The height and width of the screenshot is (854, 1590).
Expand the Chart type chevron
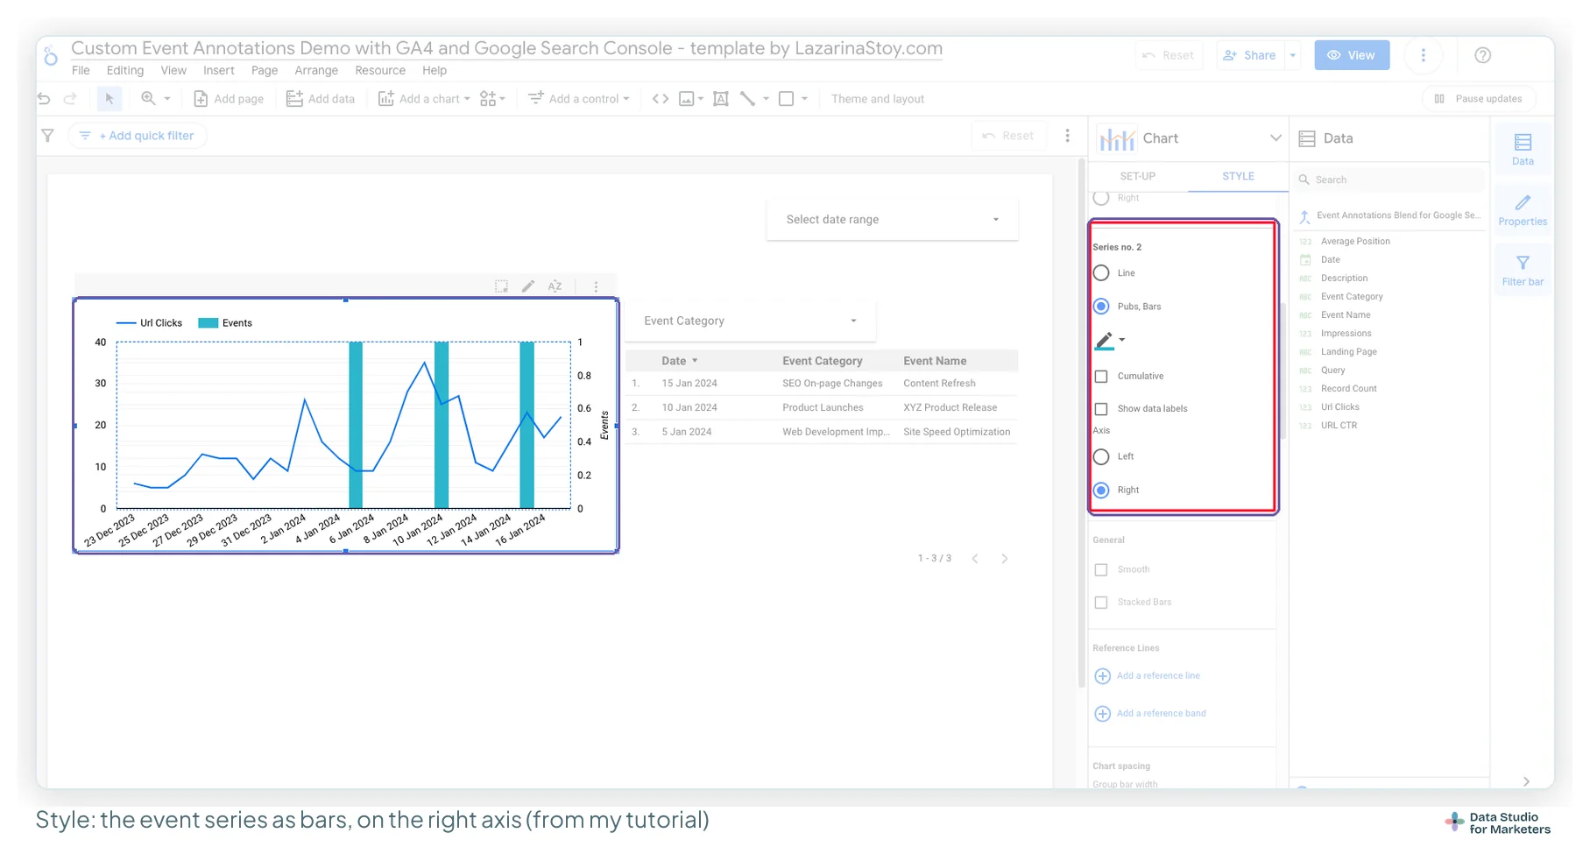pyautogui.click(x=1276, y=138)
